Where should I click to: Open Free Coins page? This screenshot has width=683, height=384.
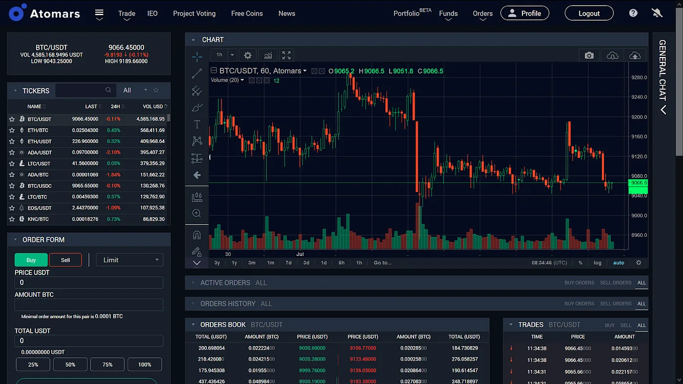(247, 14)
